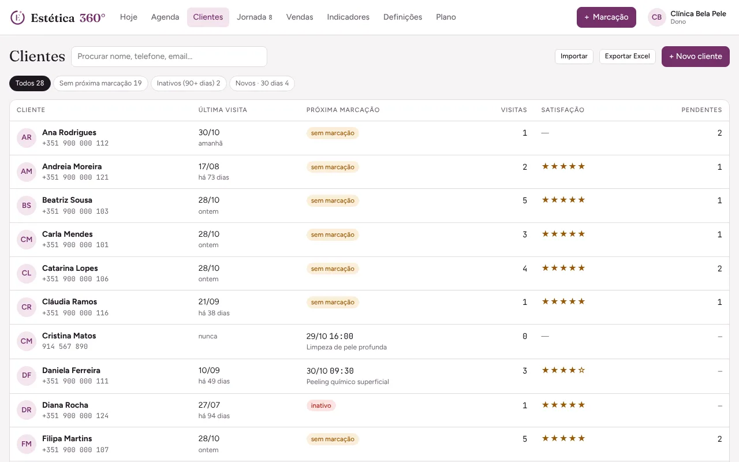Filter by Inativos (90+ dias) 2
Screen dimensions: 739x462
[x=189, y=83]
